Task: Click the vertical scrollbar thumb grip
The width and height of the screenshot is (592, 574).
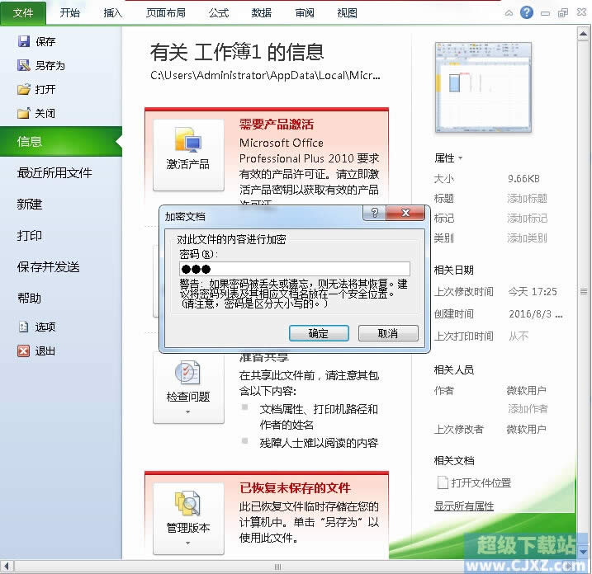Action: tap(583, 291)
